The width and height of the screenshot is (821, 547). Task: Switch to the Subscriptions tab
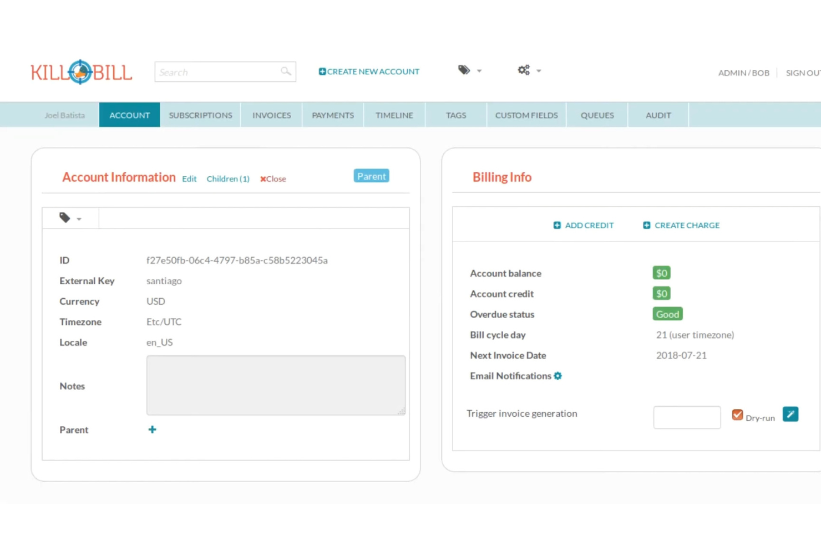click(200, 115)
